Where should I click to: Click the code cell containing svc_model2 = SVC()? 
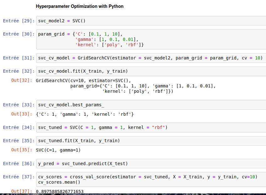(151, 21)
